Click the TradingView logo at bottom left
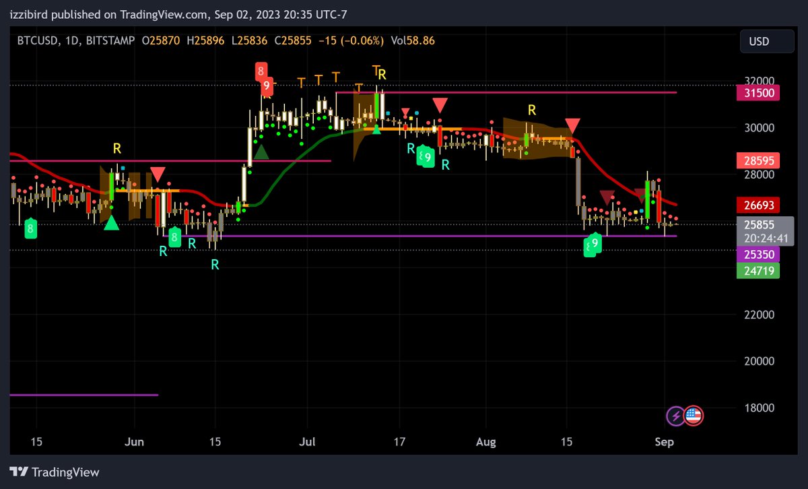808x489 pixels. tap(54, 472)
